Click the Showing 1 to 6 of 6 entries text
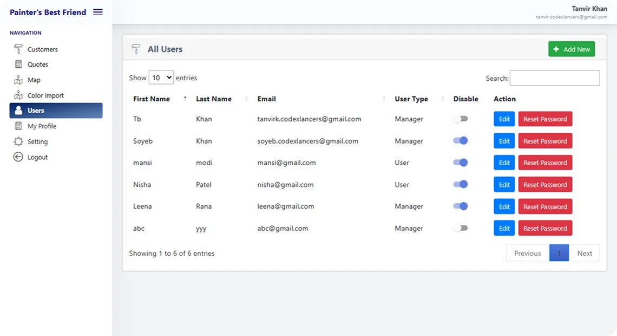 pyautogui.click(x=172, y=253)
